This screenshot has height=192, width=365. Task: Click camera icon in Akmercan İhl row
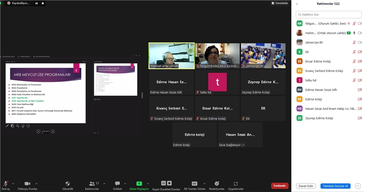coord(359,43)
